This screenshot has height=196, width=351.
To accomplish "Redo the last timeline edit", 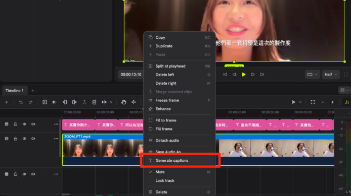I will 30,102.
